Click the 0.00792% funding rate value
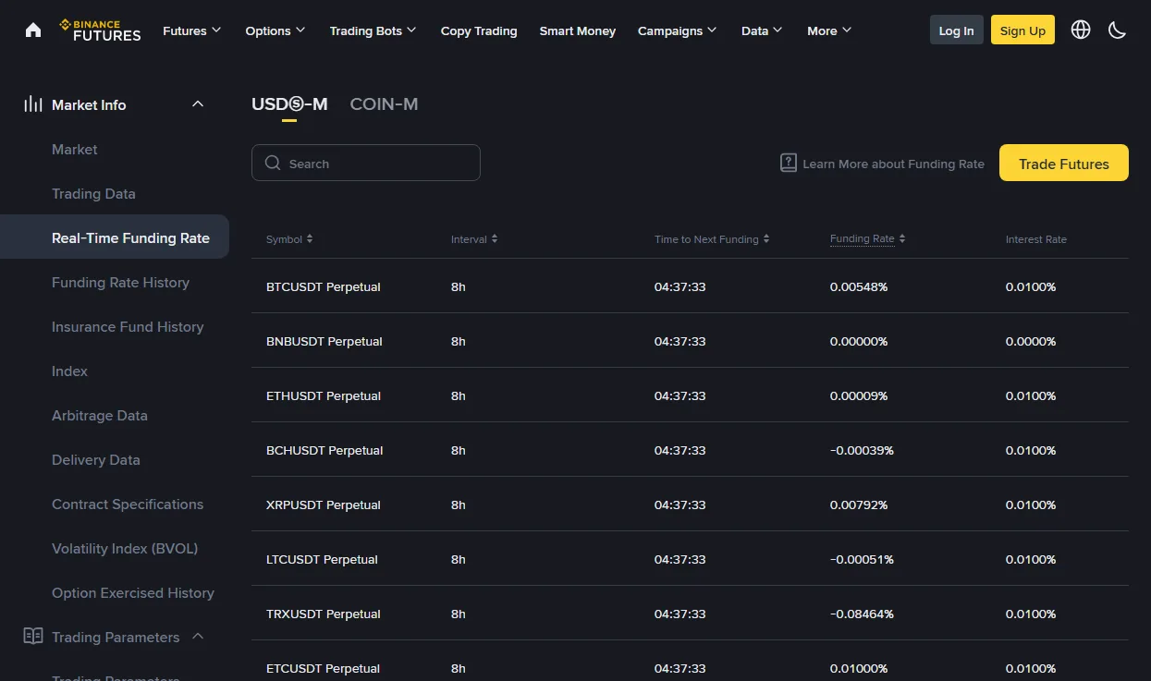This screenshot has height=681, width=1151. [859, 505]
